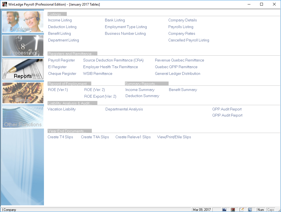Click the Mar 09, 2017 date field
The width and height of the screenshot is (281, 212).
[x=202, y=209]
